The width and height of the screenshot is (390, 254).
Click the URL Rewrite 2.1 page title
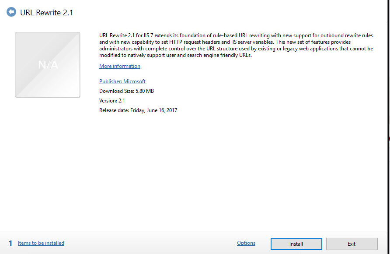[47, 13]
